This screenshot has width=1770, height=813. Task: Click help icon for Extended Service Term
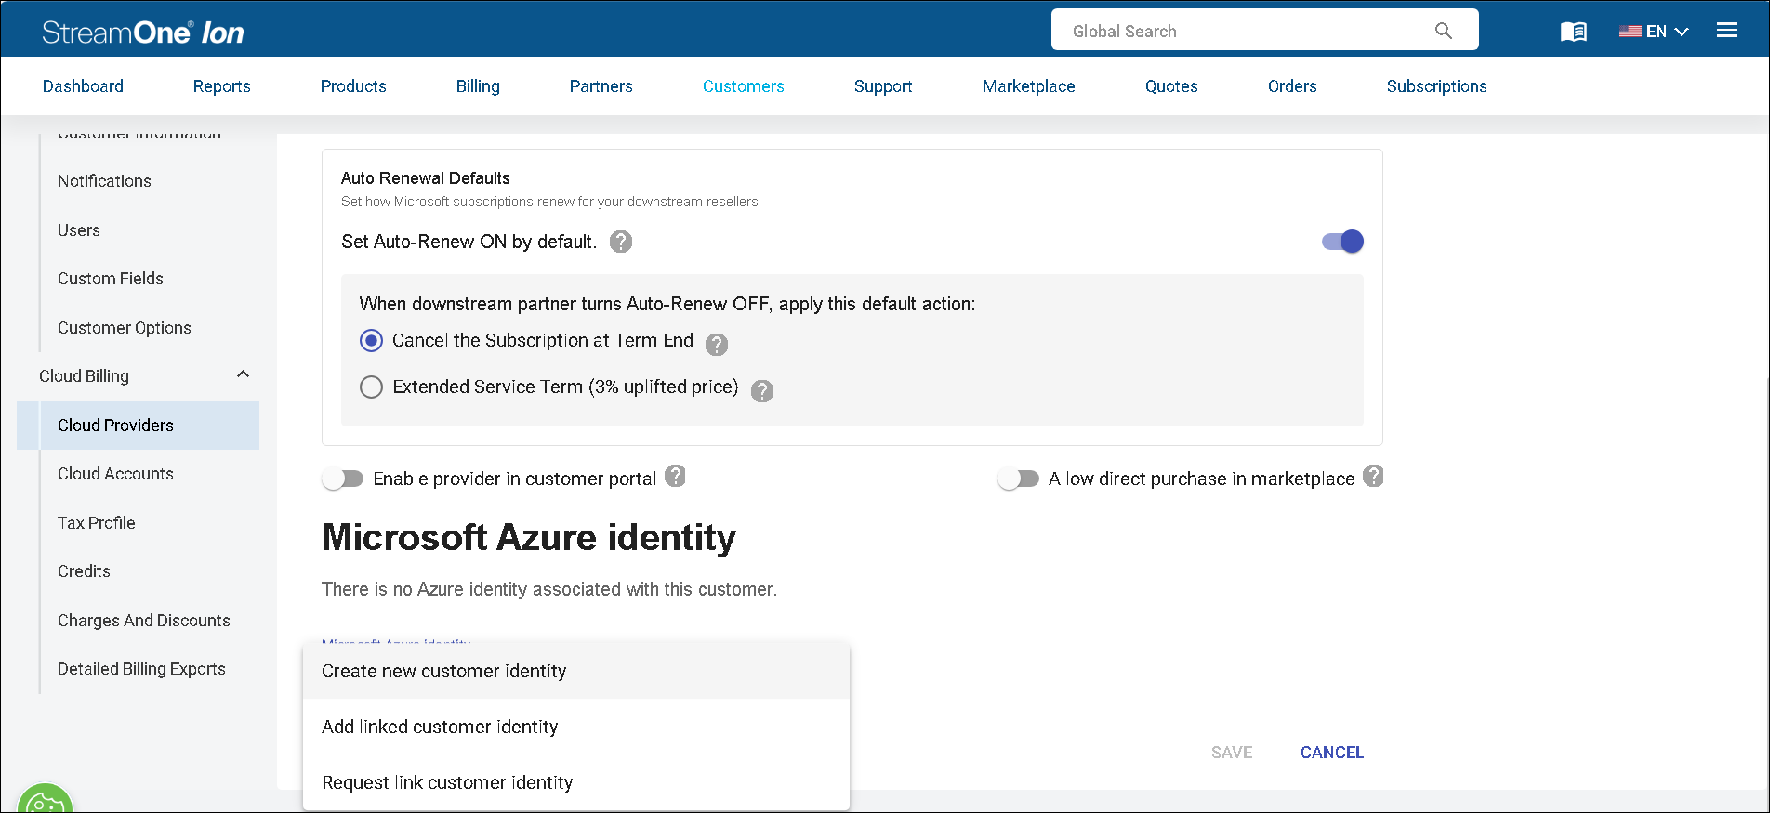click(x=762, y=391)
